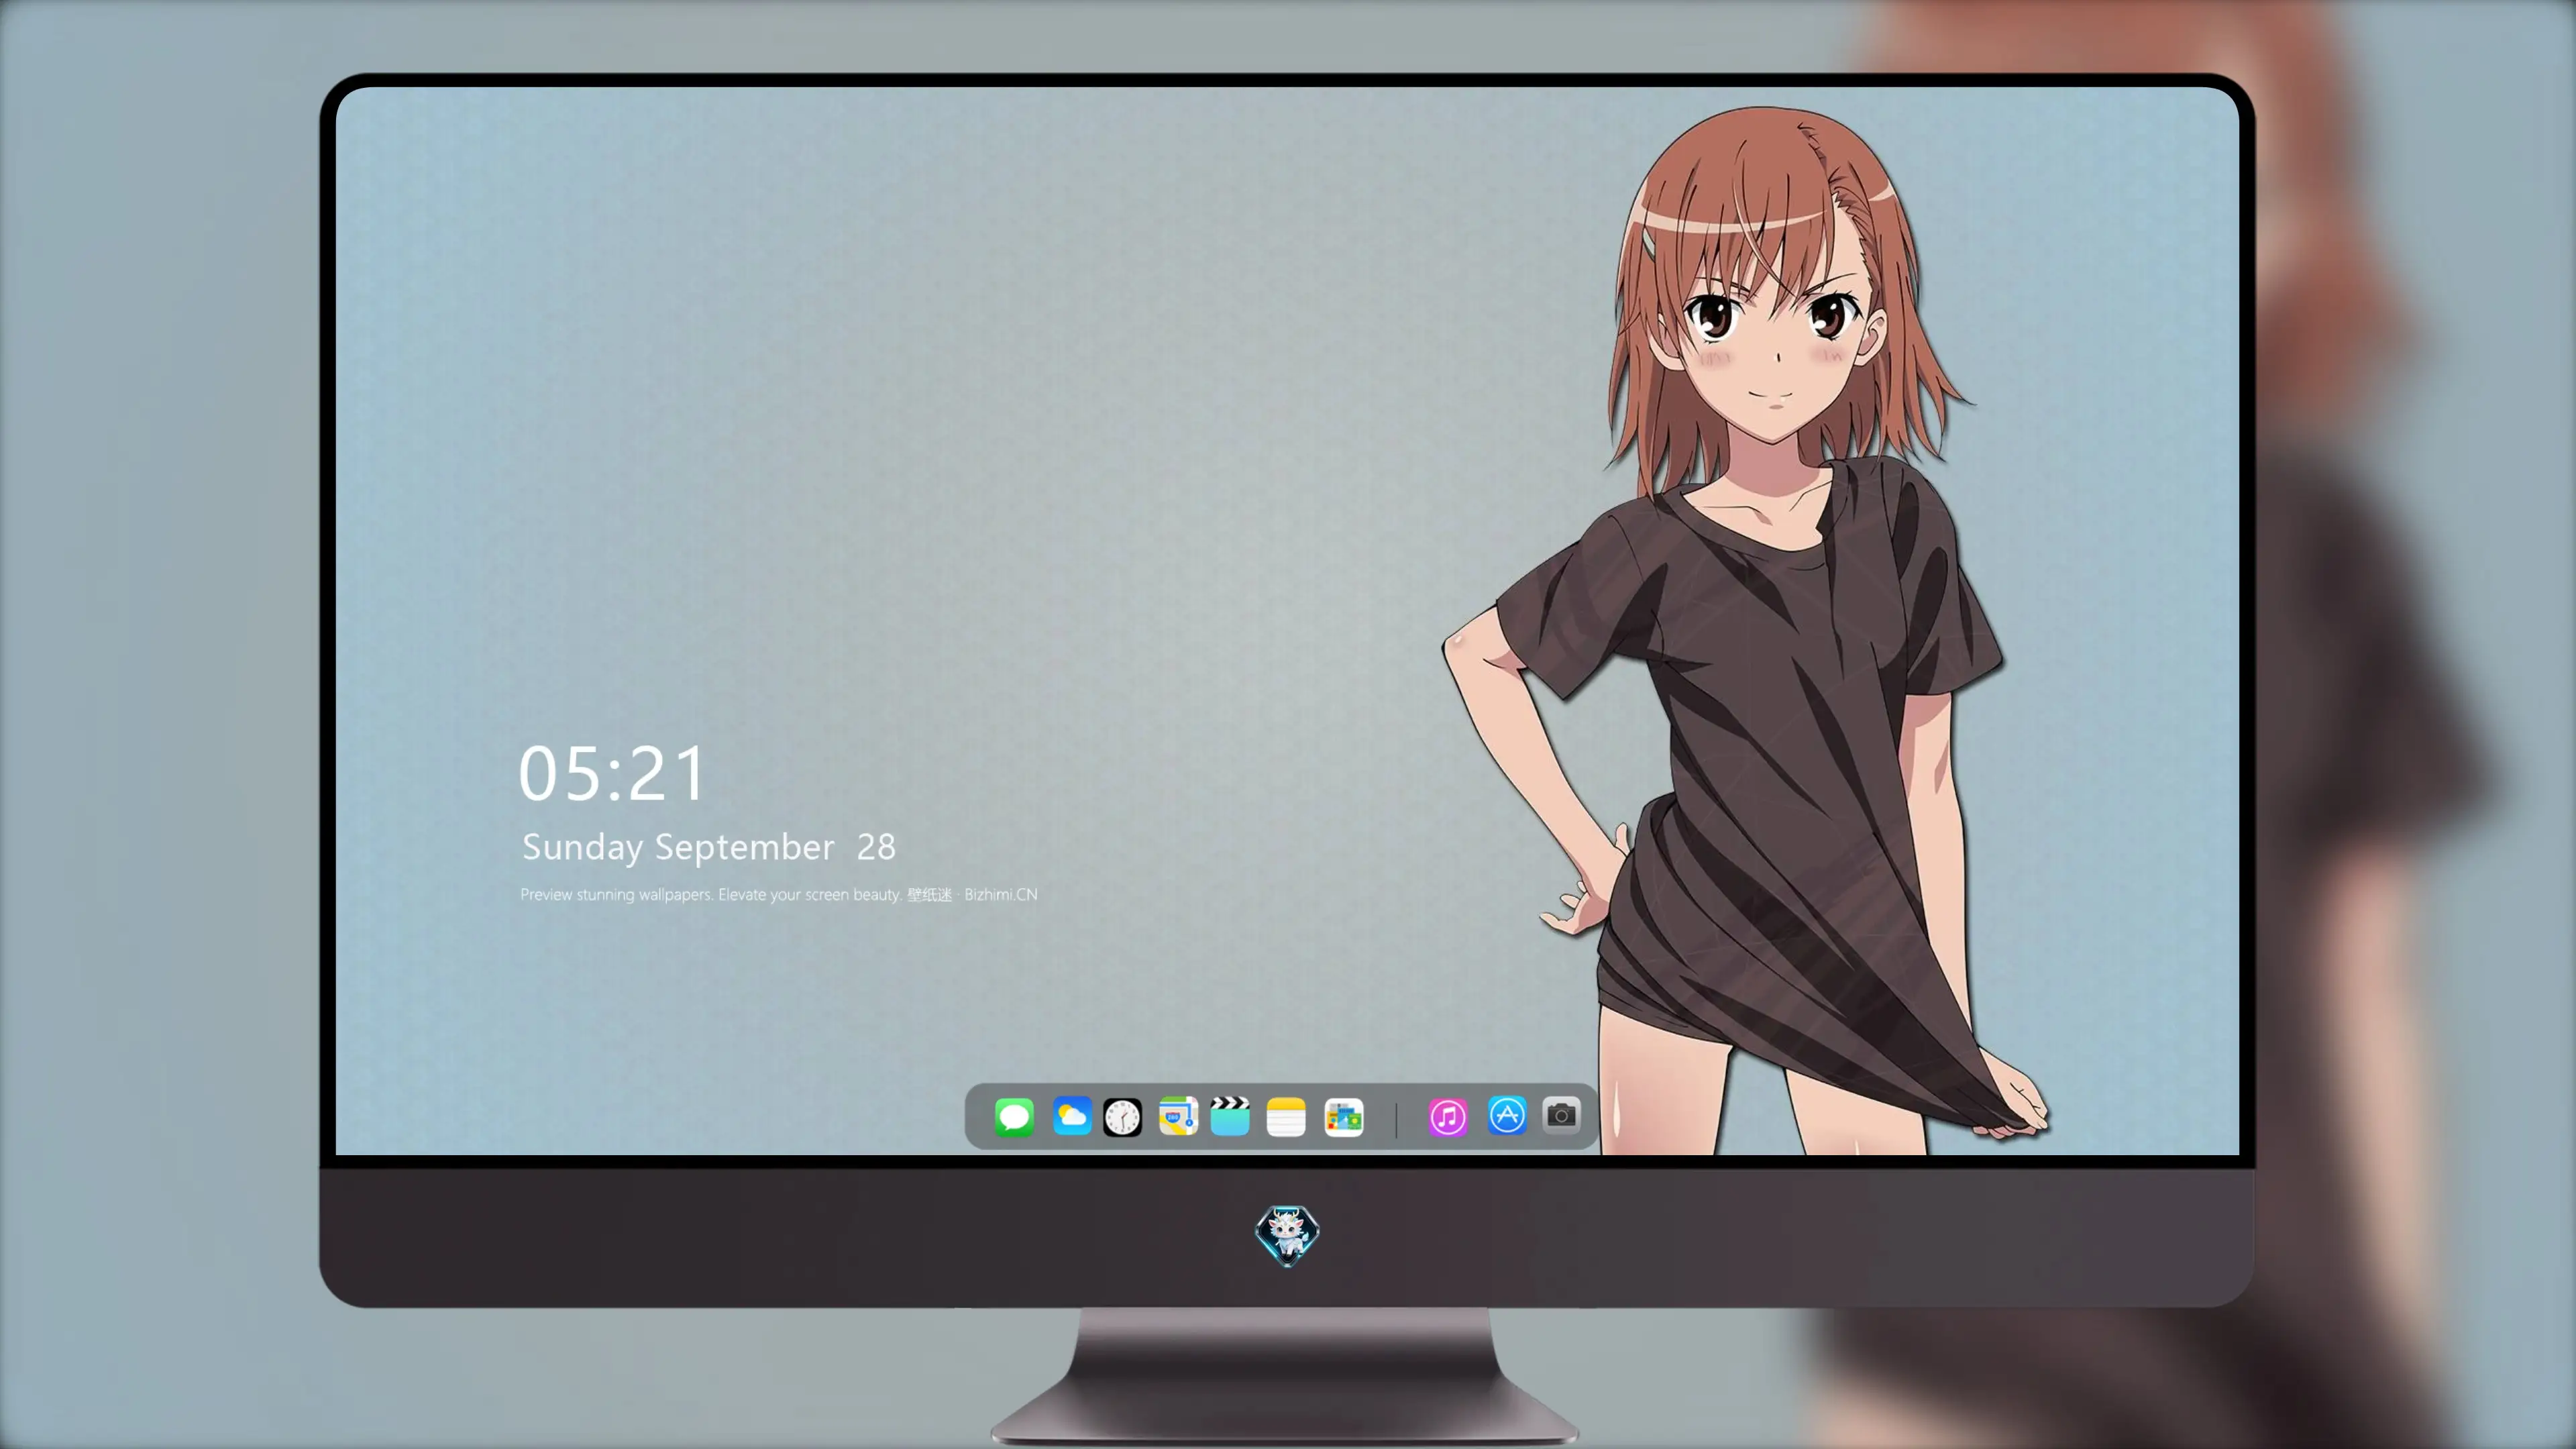Open the Videos clapperboard app in the dock
2576x1449 pixels.
point(1230,1116)
